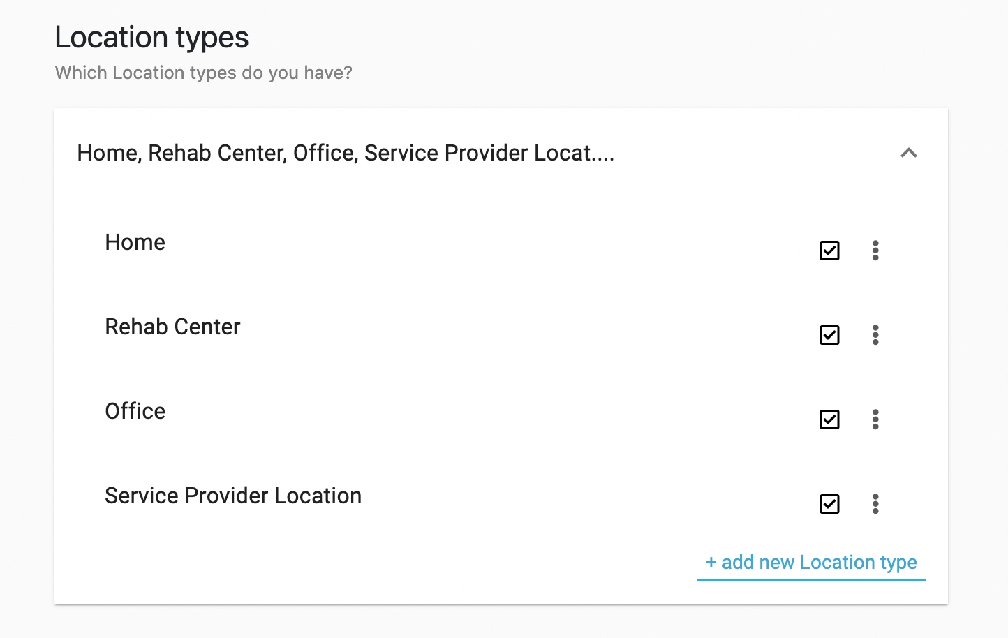Open the Home row's three-dot menu
Screen dimensions: 1008x638
pyautogui.click(x=875, y=251)
